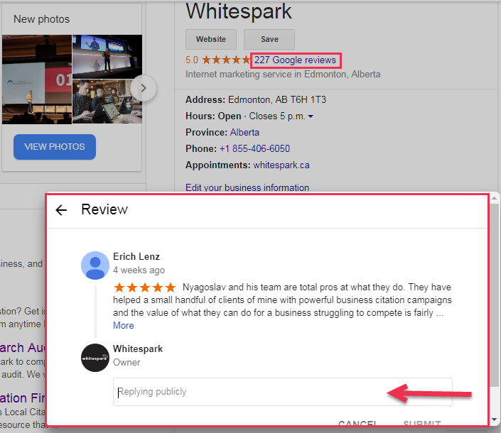501x433 pixels.
Task: Open the View Photos button
Action: click(x=55, y=147)
